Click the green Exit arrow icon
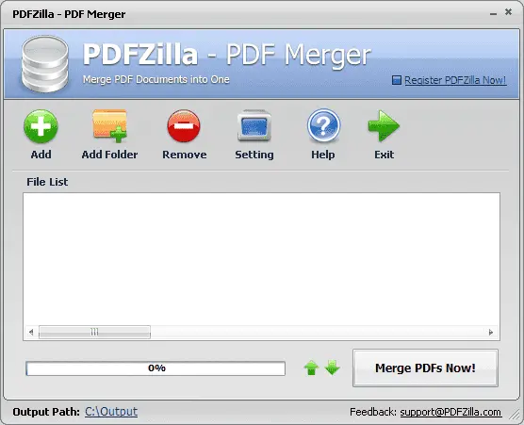Image resolution: width=524 pixels, height=425 pixels. (x=384, y=126)
